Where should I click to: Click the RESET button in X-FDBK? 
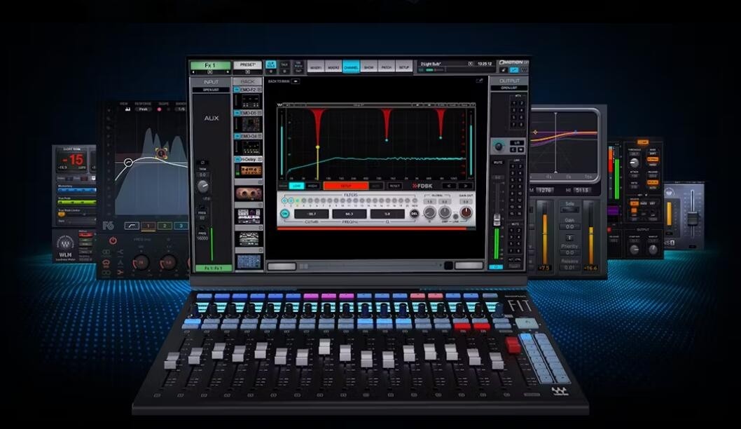pos(394,186)
